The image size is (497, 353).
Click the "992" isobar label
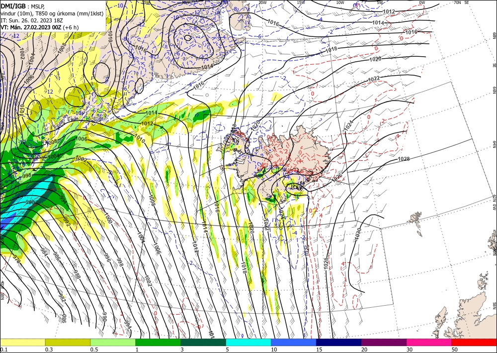pyautogui.click(x=67, y=222)
